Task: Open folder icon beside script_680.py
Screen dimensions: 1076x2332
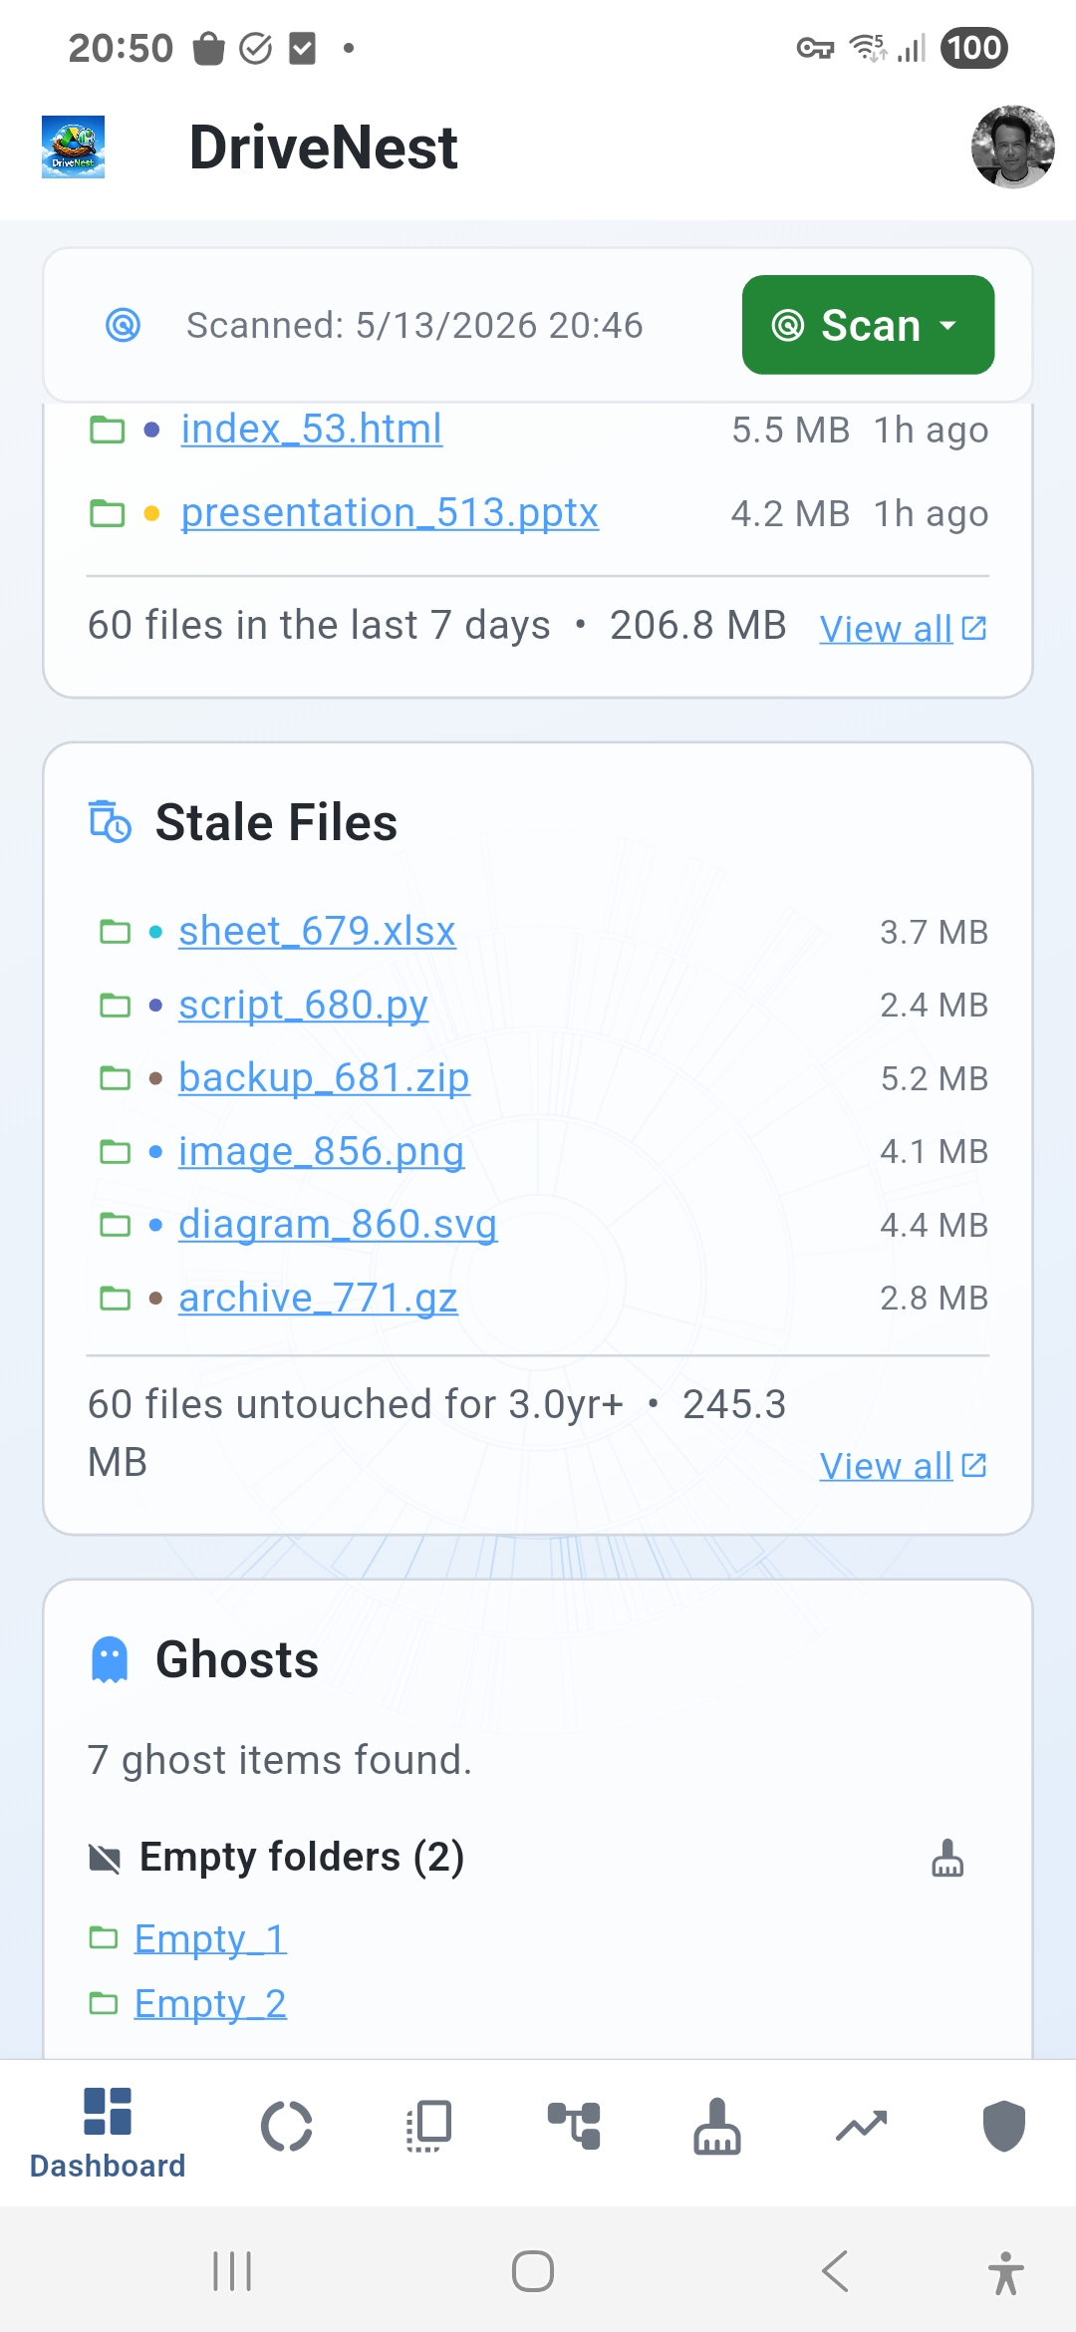Action: coord(116,1005)
